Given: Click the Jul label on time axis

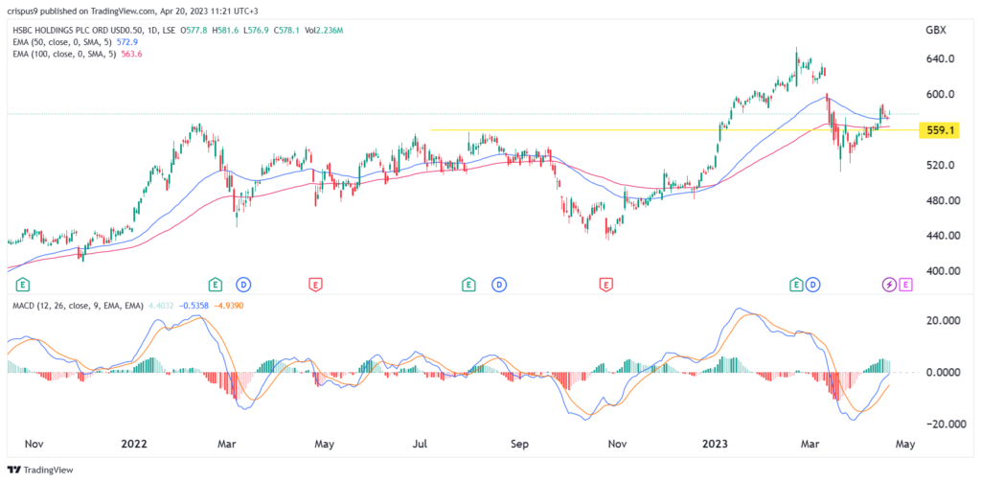Looking at the screenshot, I should click(x=420, y=445).
